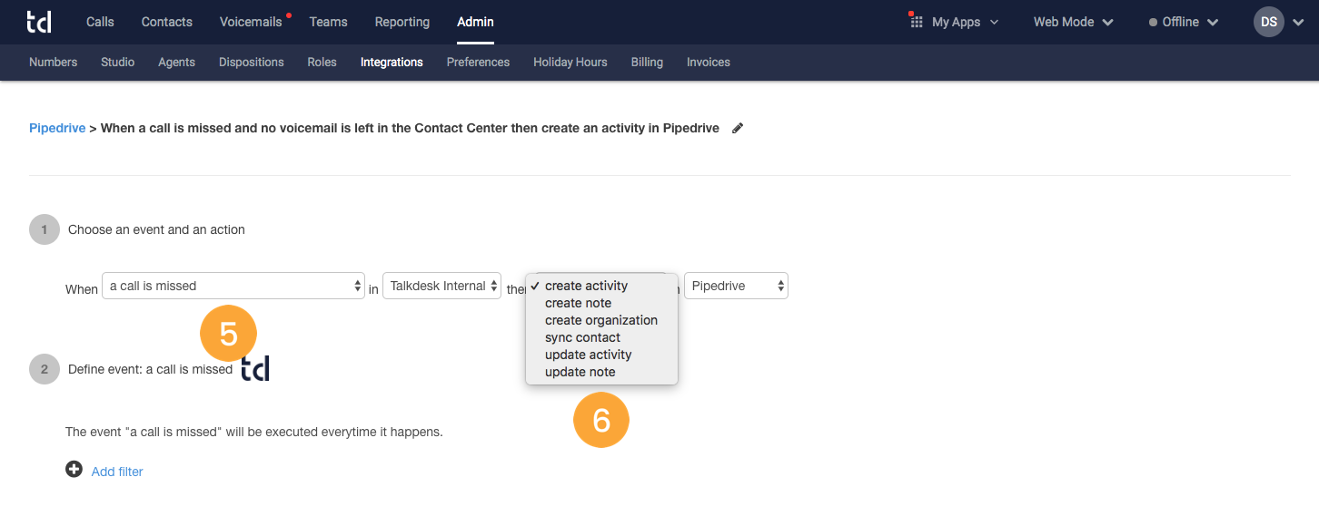Select 'create organization' option
Screen dimensions: 1319x506
pos(601,320)
